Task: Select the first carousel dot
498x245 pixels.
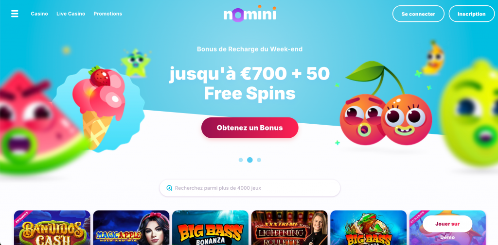Action: coord(241,160)
